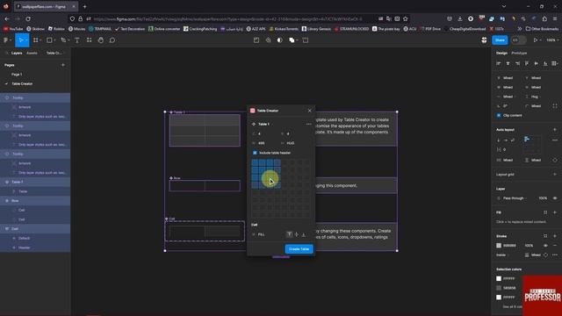Select the Pen tool

coord(64,40)
